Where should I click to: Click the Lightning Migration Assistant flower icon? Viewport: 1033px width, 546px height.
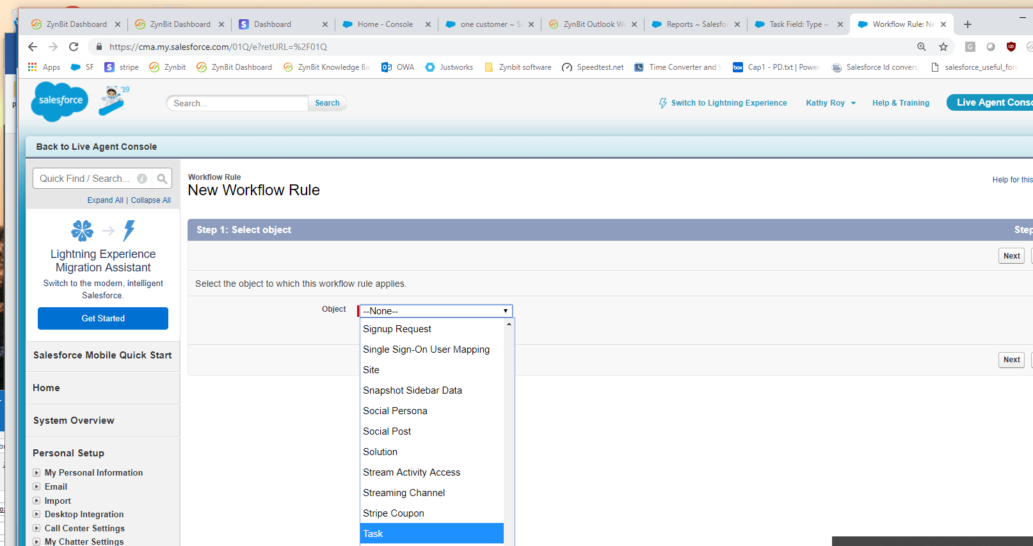82,230
